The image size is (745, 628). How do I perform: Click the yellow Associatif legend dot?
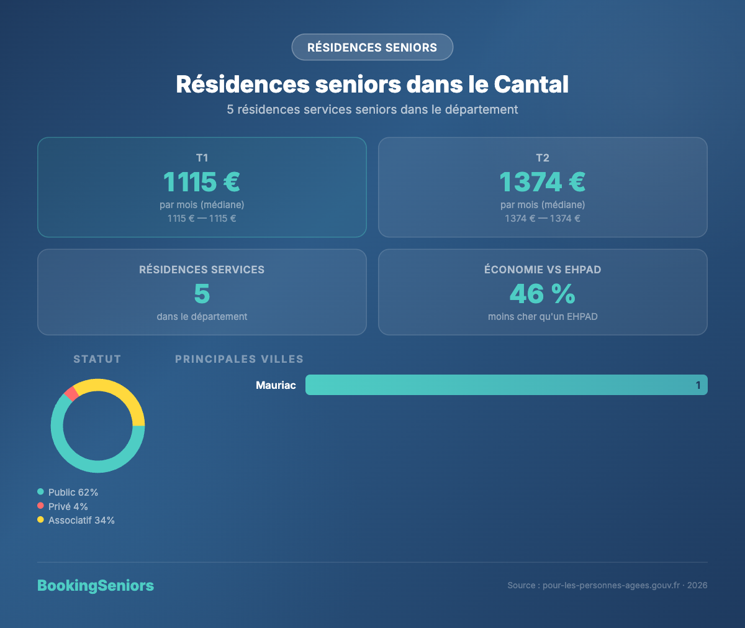[x=41, y=520]
